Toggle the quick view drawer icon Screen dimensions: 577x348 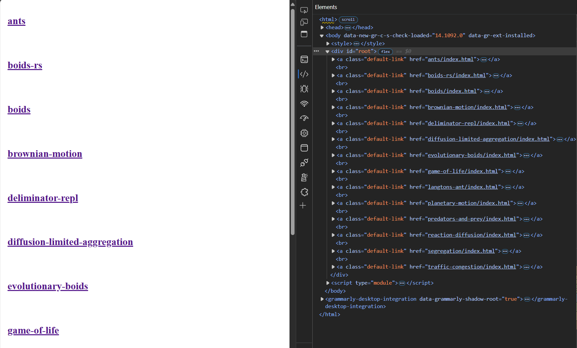point(304,34)
